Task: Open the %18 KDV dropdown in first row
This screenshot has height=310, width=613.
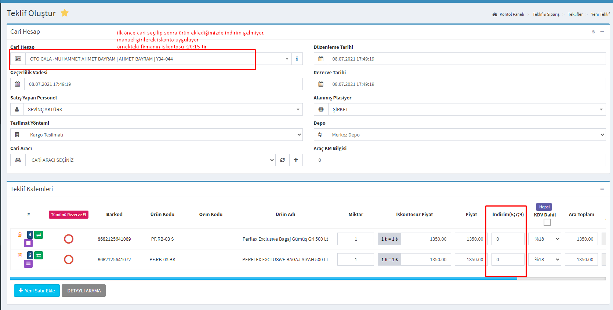Action: [545, 239]
